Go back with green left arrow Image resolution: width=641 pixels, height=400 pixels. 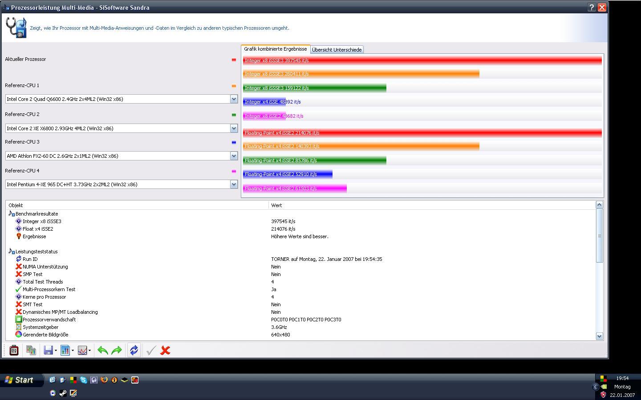coord(103,351)
